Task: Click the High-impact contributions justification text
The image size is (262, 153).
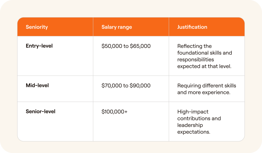Action: (x=199, y=122)
